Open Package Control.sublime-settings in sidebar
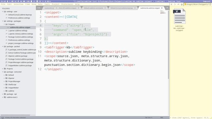 coord(21,37)
